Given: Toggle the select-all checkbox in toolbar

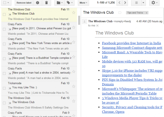Looking at the screenshot, I should click(x=5, y=3).
